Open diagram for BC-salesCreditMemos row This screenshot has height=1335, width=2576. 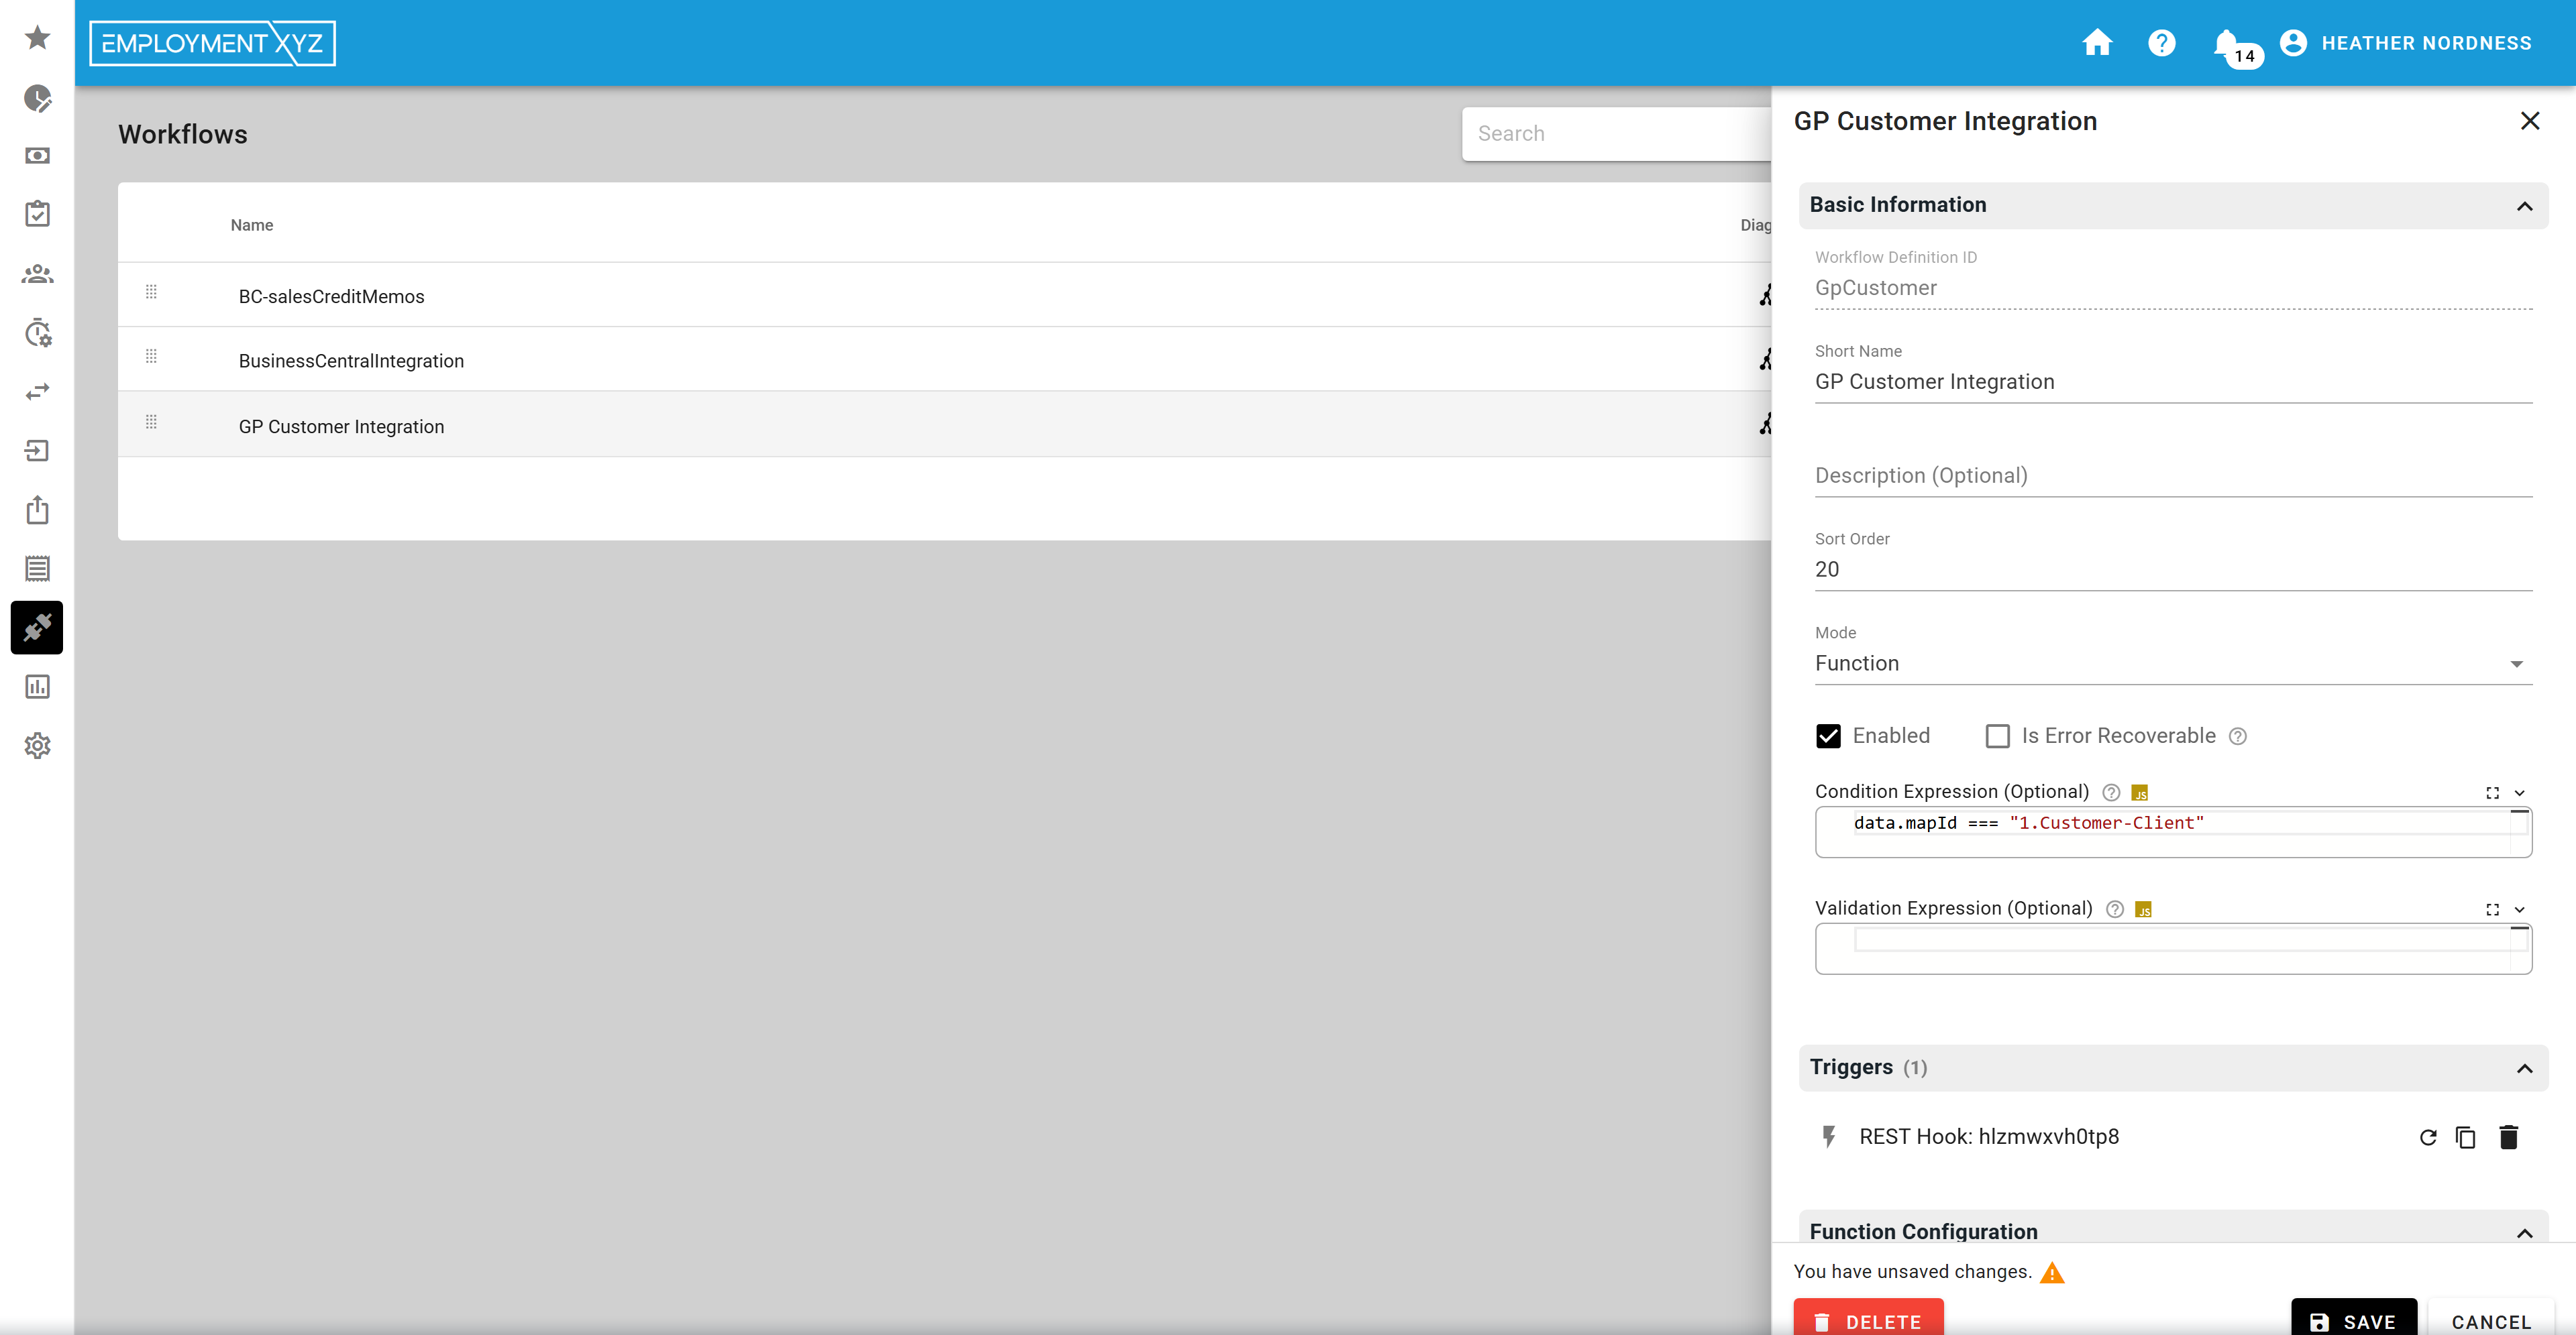tap(1765, 295)
